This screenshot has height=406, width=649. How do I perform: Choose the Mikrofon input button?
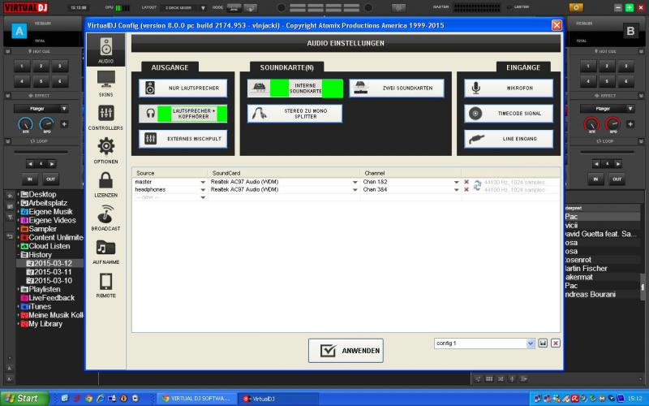point(509,88)
